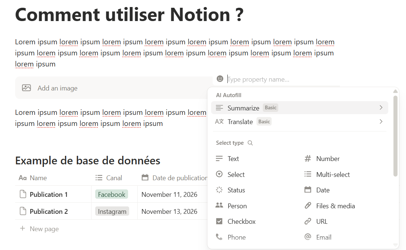Expand the Summarize submenu chevron
The image size is (406, 250).
coord(381,107)
